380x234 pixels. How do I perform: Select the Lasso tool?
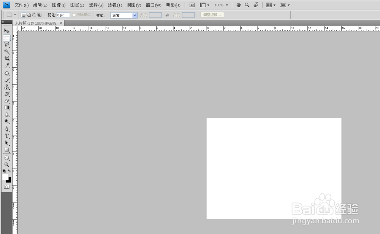(7, 45)
